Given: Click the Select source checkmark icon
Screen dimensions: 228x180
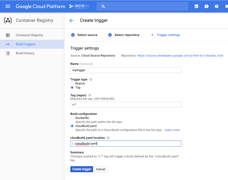Looking at the screenshot, I should coord(73,35).
